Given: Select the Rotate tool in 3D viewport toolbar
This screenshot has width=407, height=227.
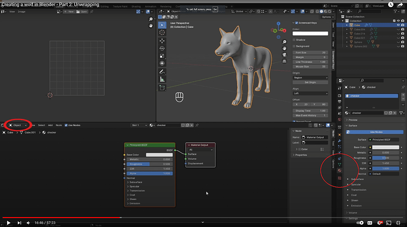Looking at the screenshot, I should pyautogui.click(x=162, y=48).
